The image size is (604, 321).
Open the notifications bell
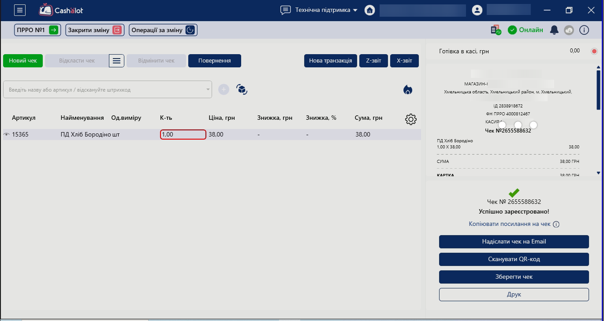click(x=554, y=30)
